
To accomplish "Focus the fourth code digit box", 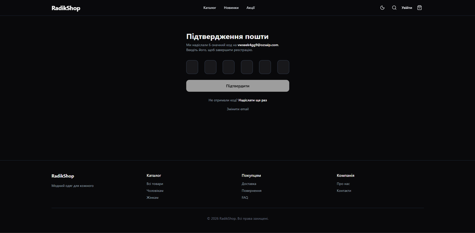I will point(247,67).
